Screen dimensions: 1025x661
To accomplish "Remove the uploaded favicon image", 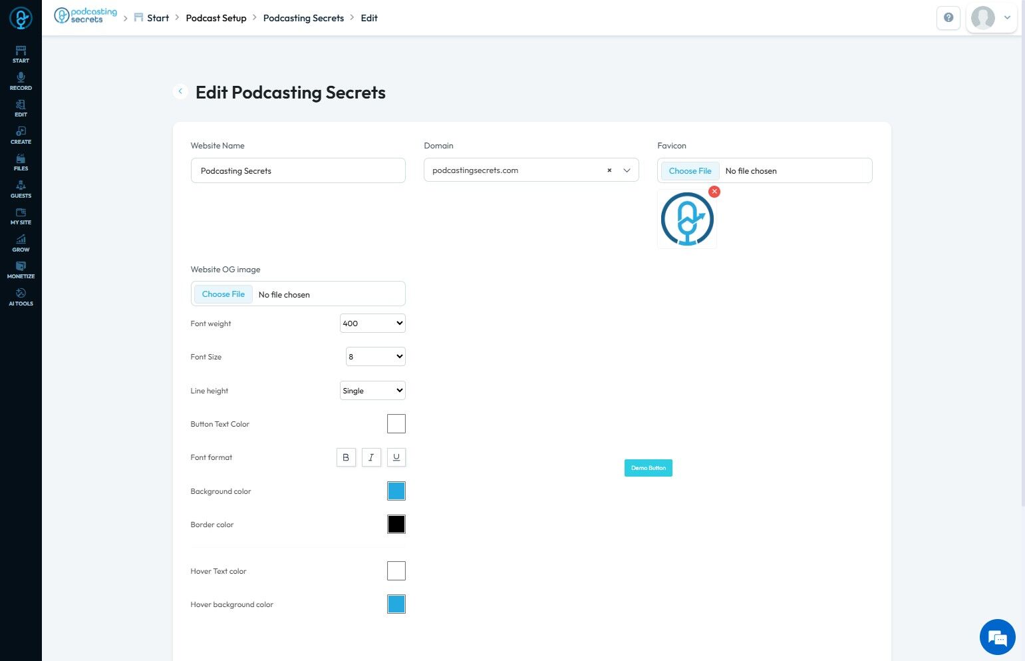I will [714, 192].
